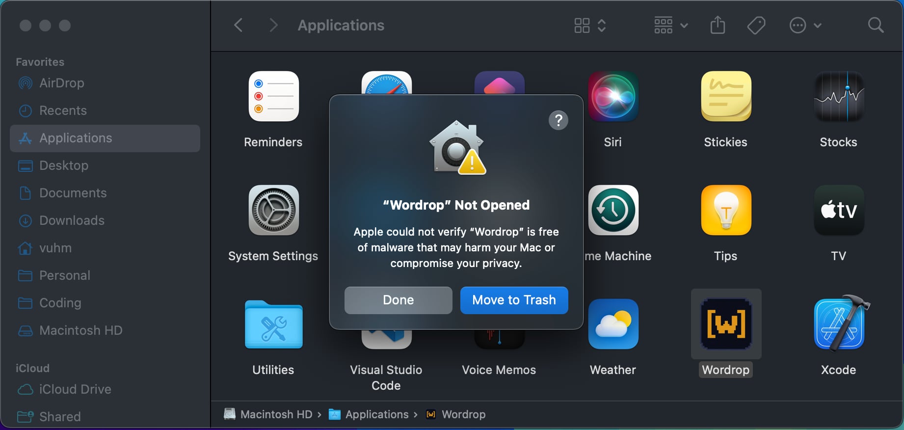Click the Recents sidebar item
Image resolution: width=904 pixels, height=430 pixels.
(105, 110)
